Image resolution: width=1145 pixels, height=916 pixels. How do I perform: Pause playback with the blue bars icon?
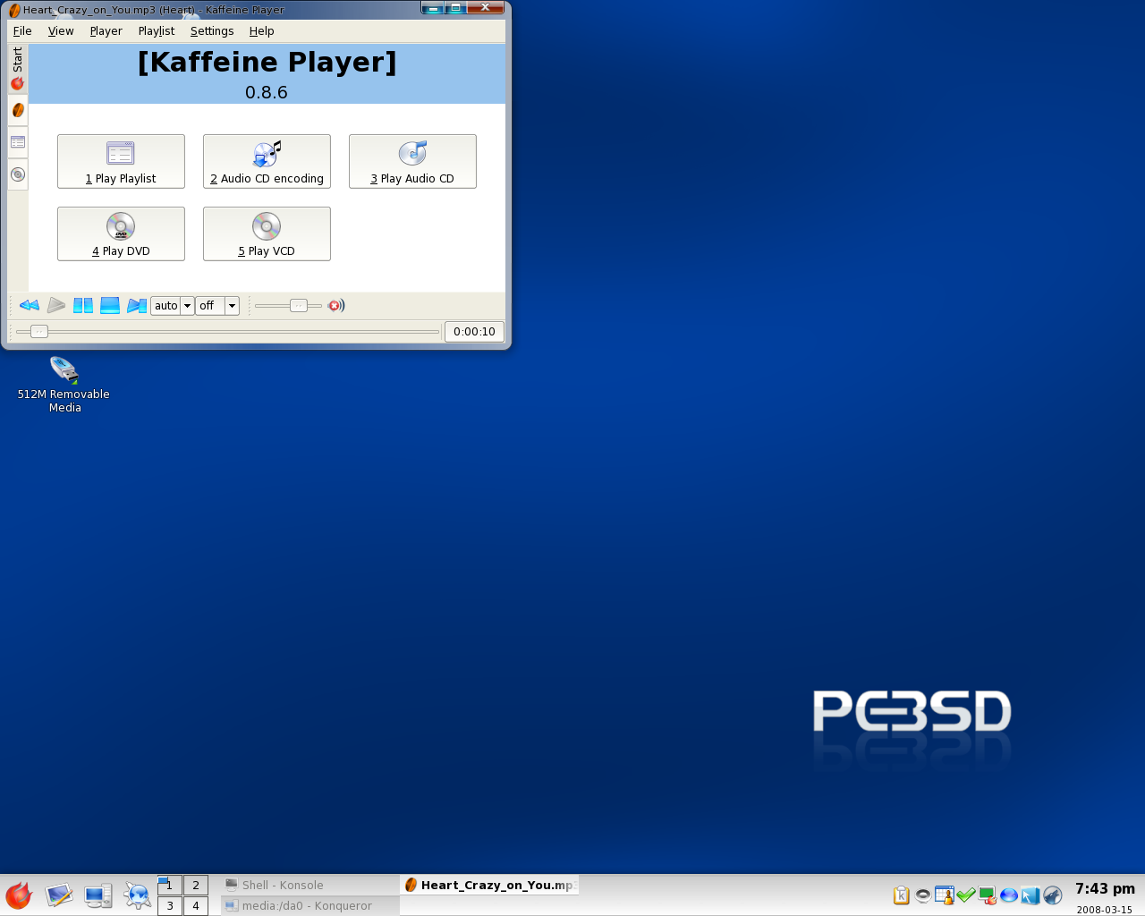(83, 306)
